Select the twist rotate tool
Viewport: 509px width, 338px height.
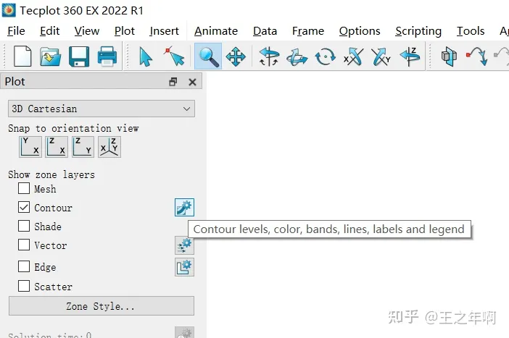coord(325,56)
